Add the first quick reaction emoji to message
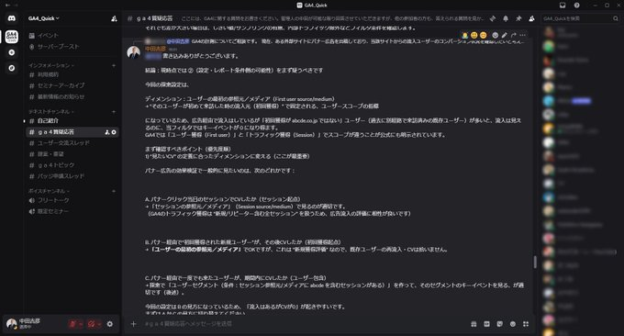The image size is (624, 336). coord(465,36)
